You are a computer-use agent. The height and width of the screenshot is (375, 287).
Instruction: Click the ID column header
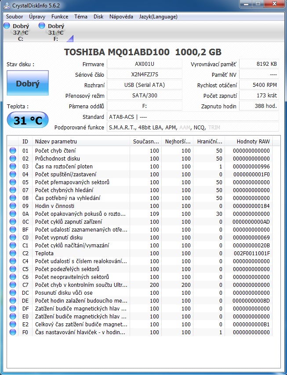point(25,141)
